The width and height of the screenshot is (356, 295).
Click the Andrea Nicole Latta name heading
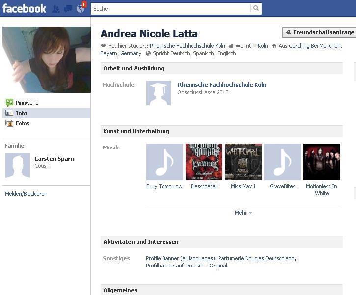(149, 34)
